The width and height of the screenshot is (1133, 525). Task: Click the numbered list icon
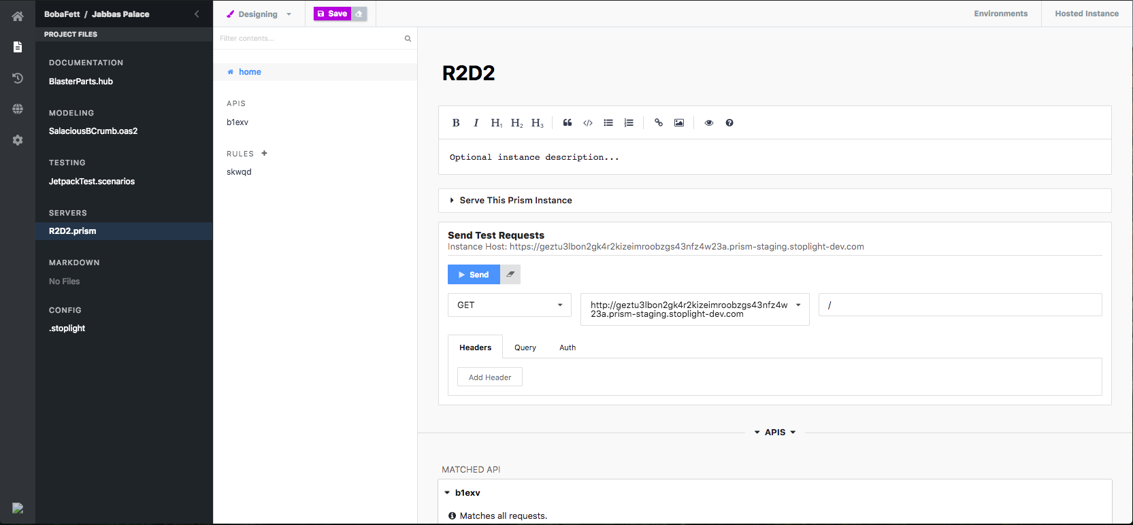[x=629, y=123]
